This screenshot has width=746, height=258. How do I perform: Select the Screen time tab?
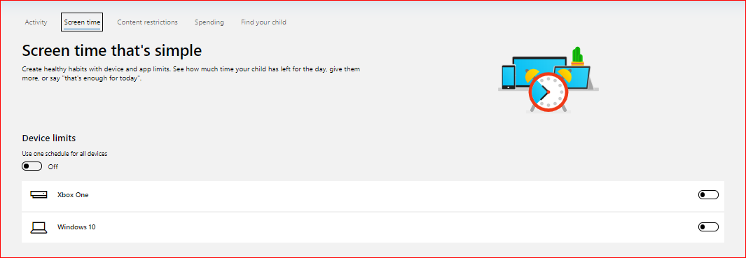tap(83, 22)
